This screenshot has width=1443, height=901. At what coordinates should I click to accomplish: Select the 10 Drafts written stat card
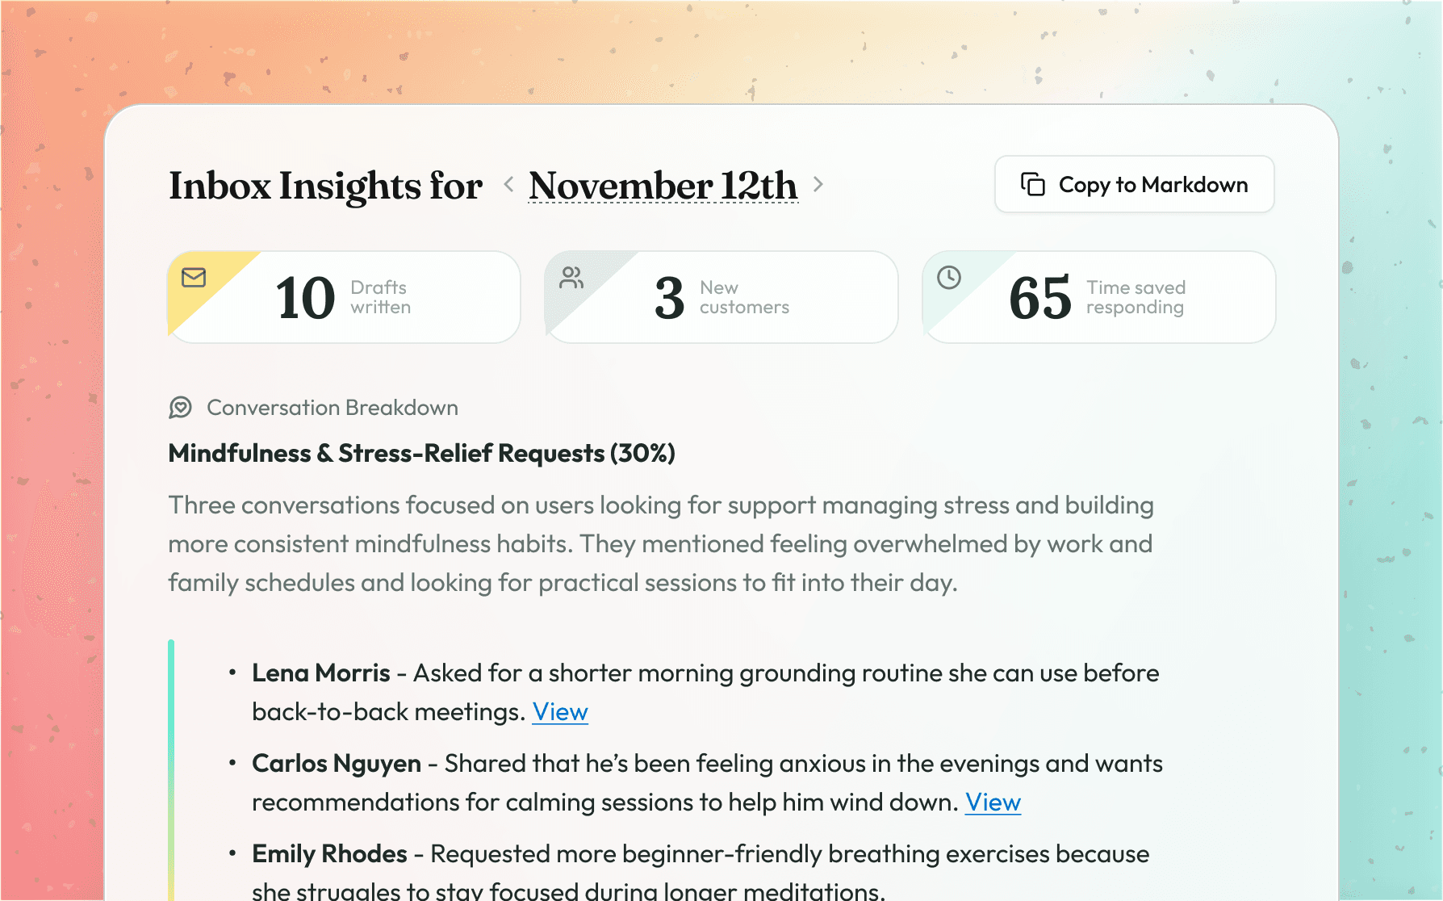click(344, 296)
